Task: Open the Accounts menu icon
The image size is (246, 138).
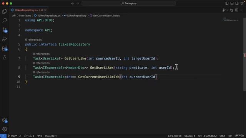Action: coord(5,120)
